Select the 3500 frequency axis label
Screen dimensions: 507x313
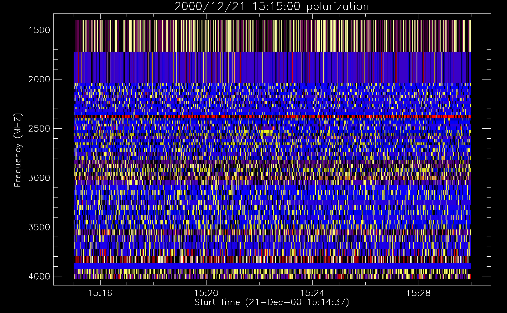[39, 227]
